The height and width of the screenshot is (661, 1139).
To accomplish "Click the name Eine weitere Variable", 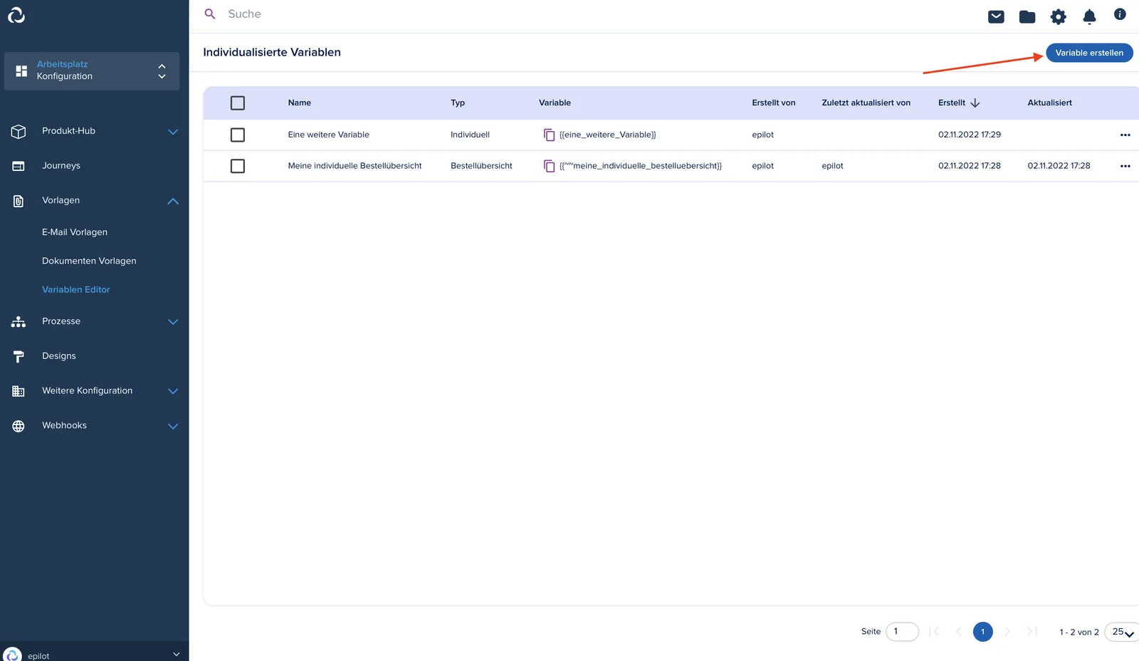I will point(329,135).
